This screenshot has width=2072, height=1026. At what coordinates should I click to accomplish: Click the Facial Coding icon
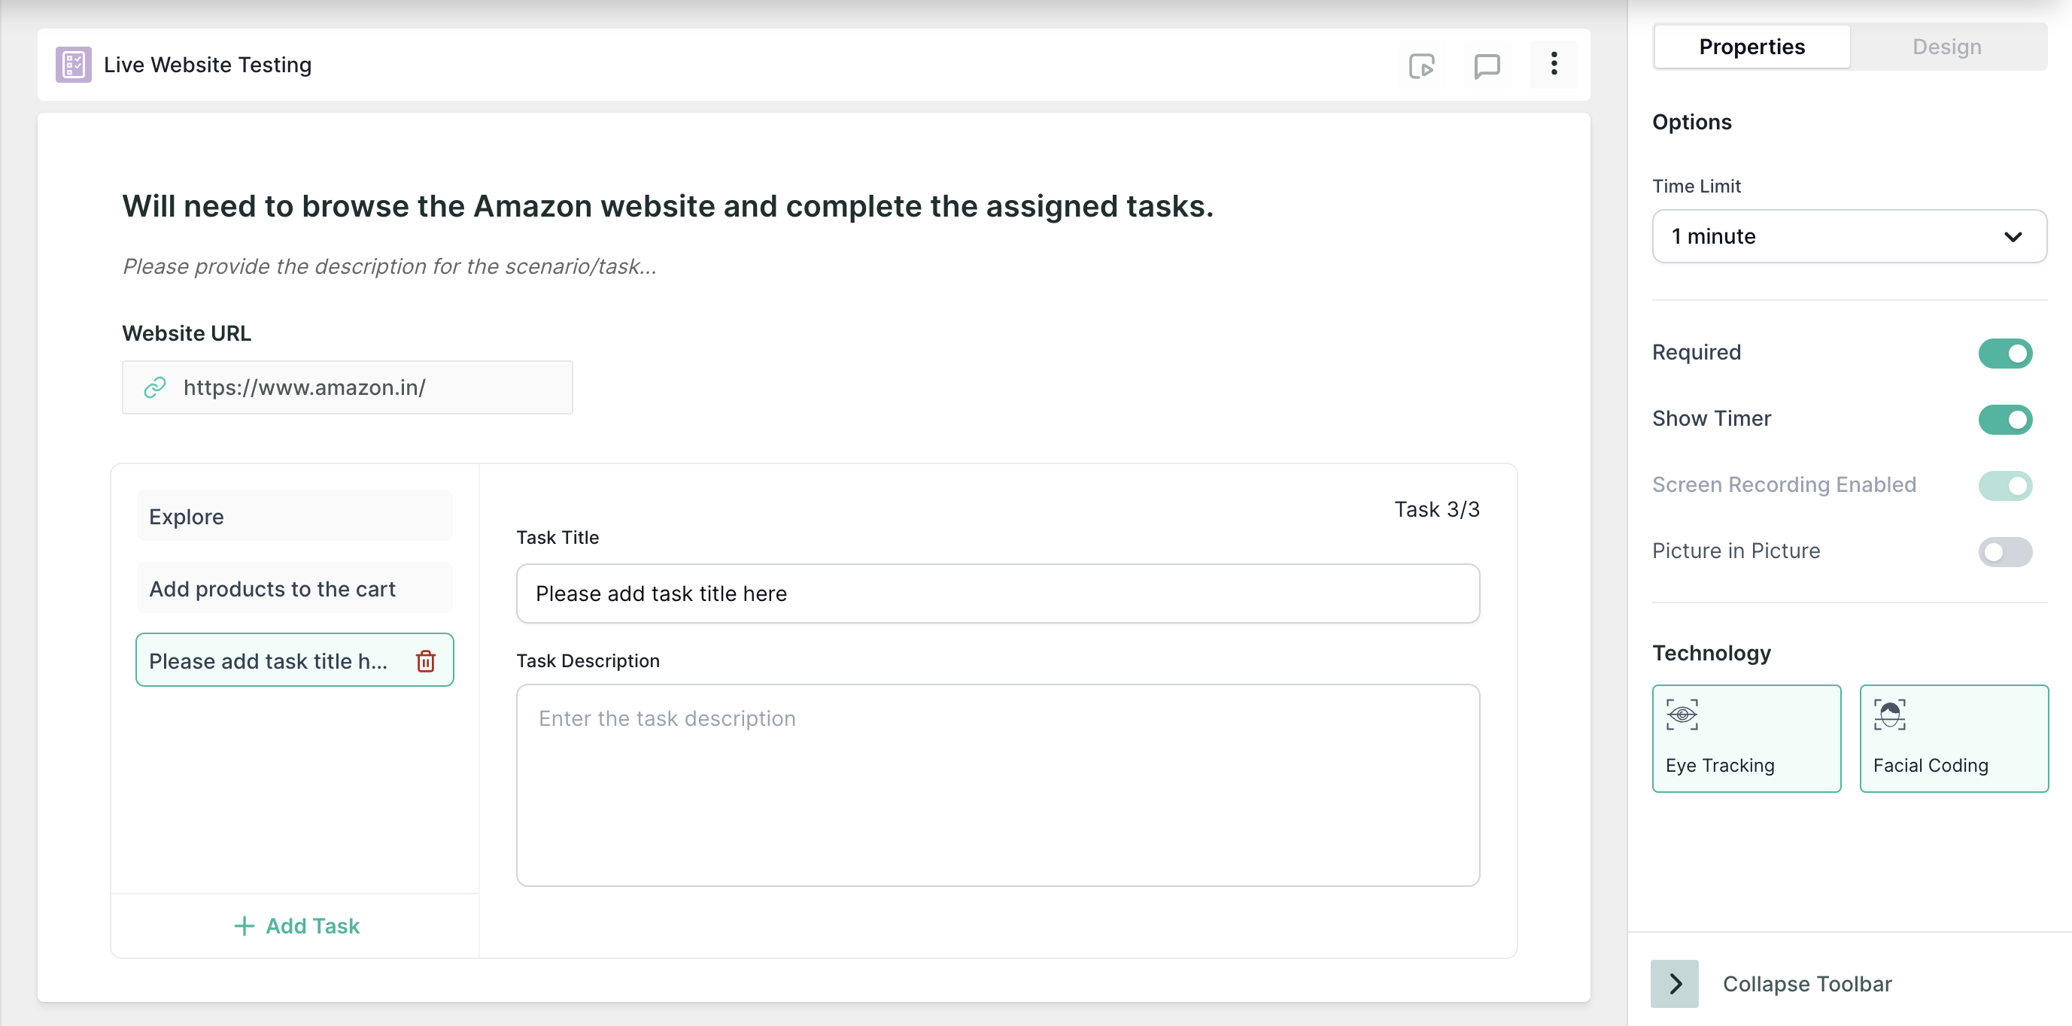tap(1889, 714)
